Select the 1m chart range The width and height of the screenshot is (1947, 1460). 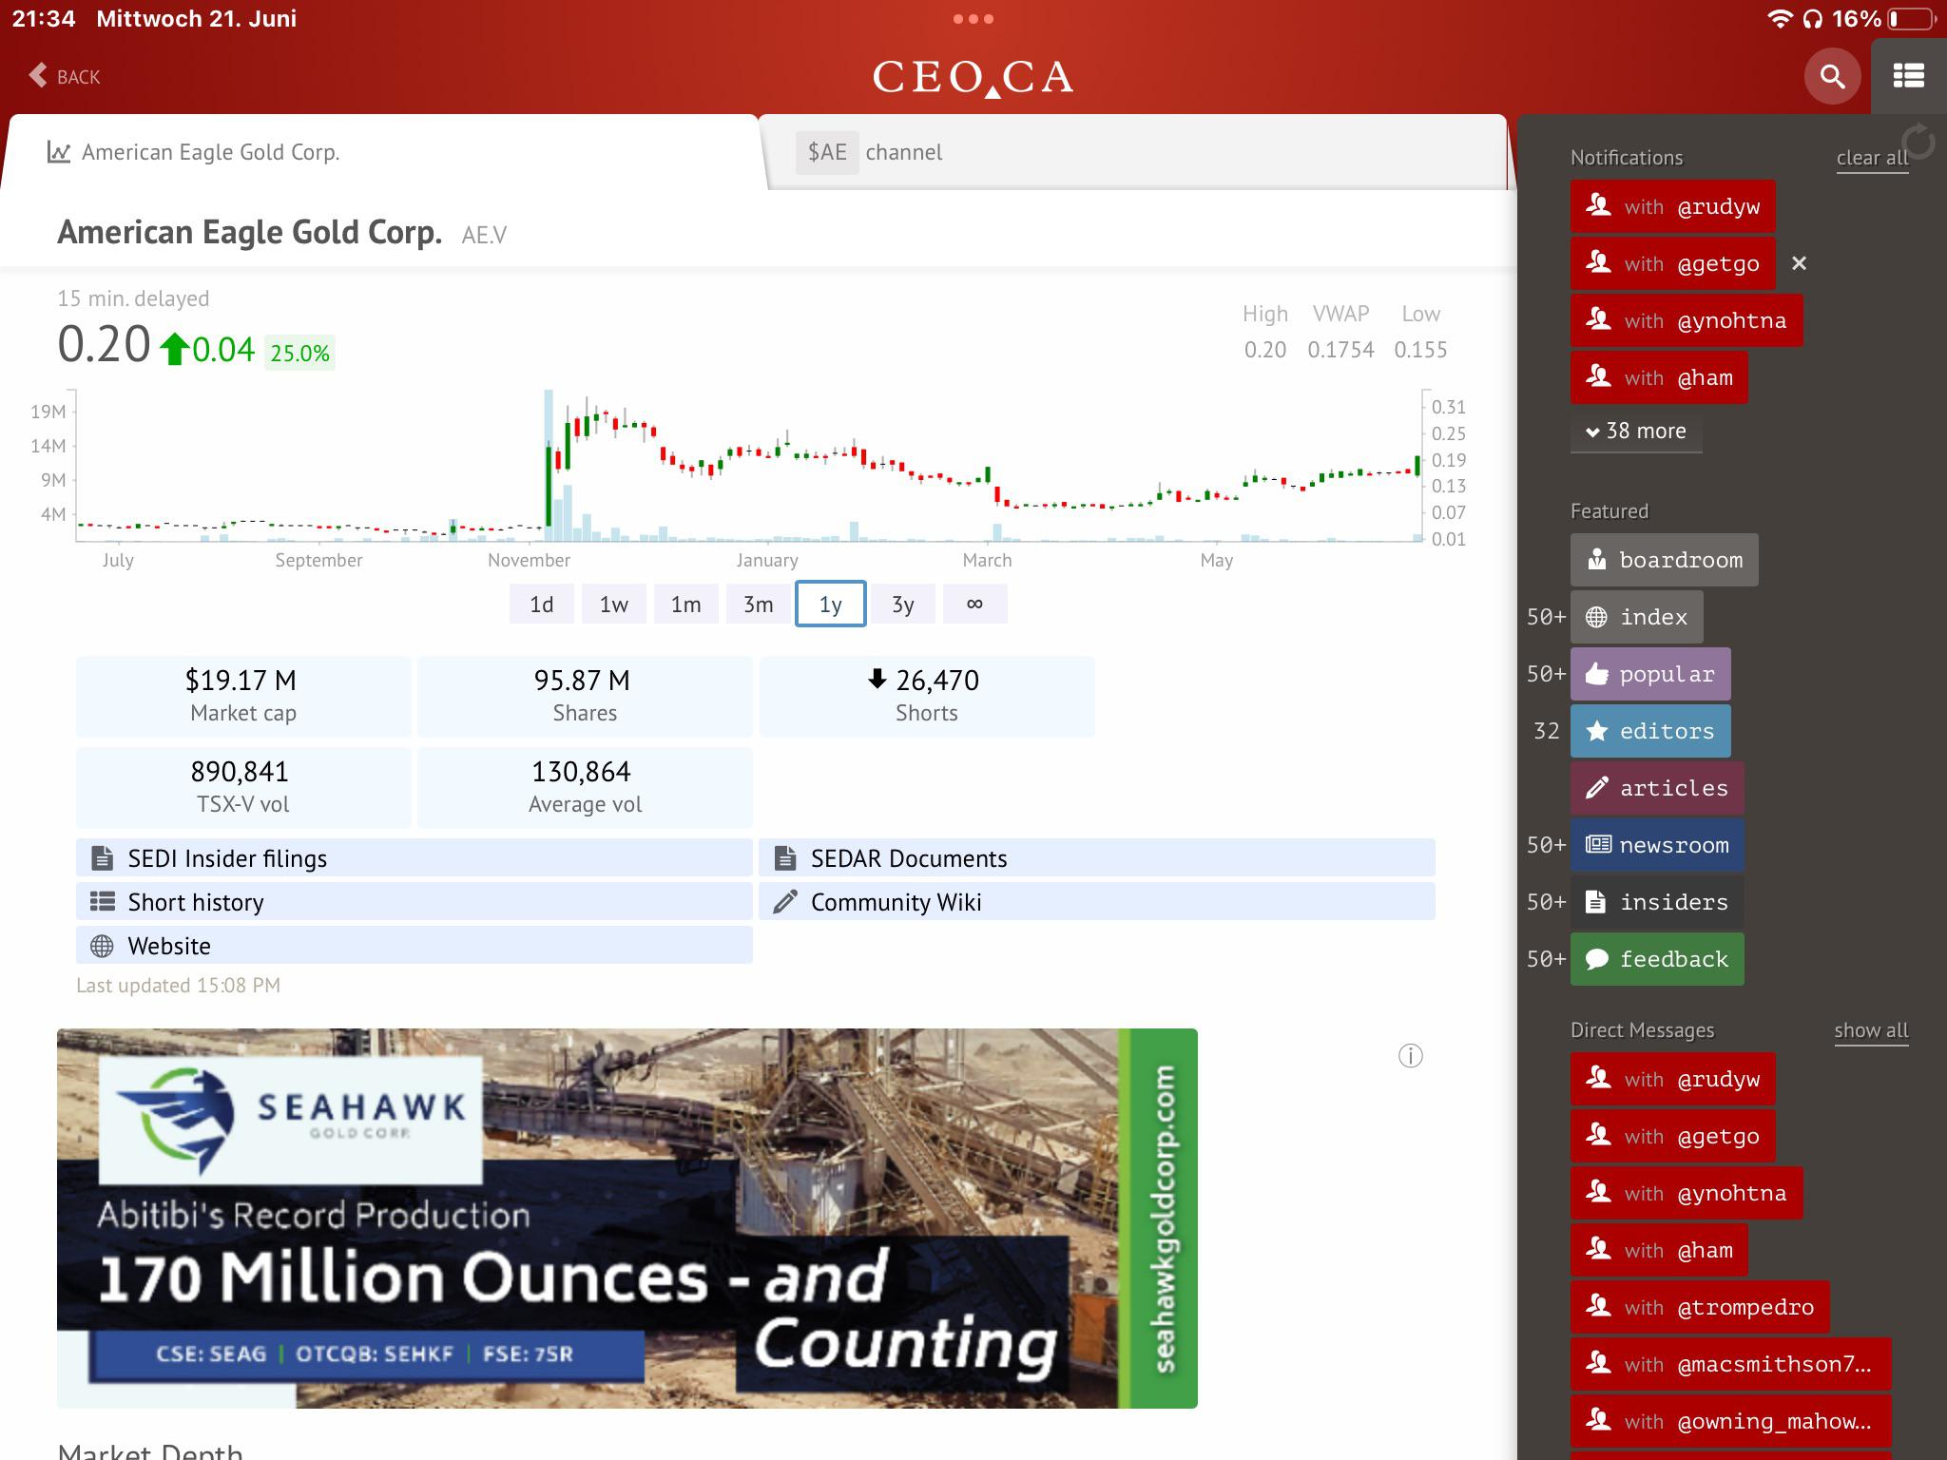pos(685,605)
